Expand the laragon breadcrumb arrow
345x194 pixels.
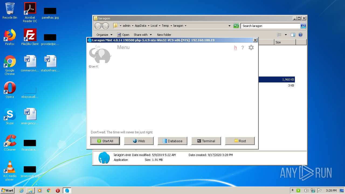point(185,26)
